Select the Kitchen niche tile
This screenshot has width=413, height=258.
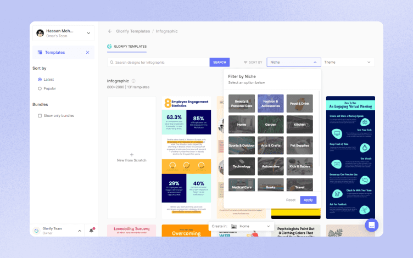[x=300, y=124]
